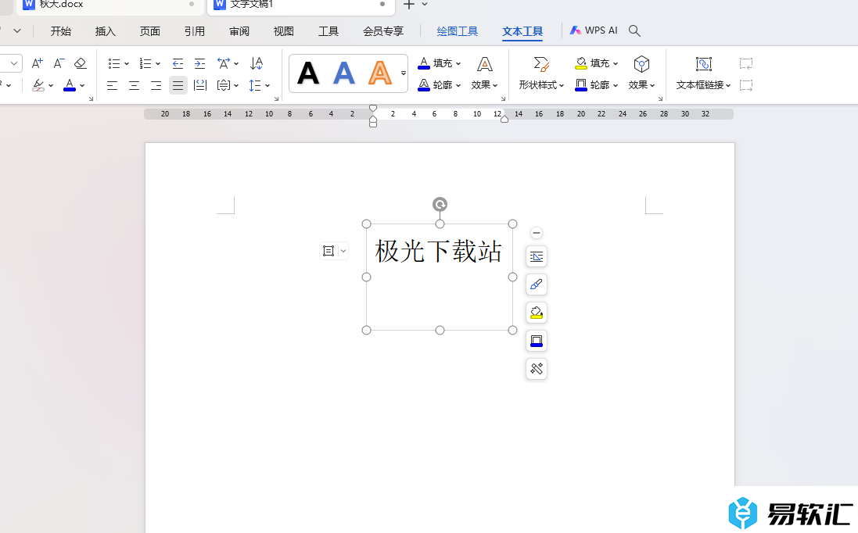The width and height of the screenshot is (858, 533).
Task: Click shape outline in the floating toolbar
Action: [x=537, y=341]
